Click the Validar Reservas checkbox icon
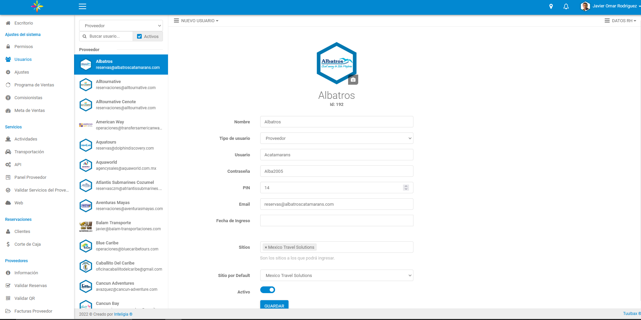Viewport: 641px width, 320px height. tap(8, 286)
